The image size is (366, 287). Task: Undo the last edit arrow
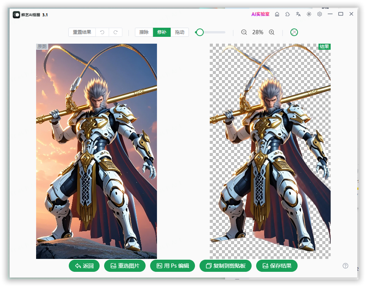(102, 32)
